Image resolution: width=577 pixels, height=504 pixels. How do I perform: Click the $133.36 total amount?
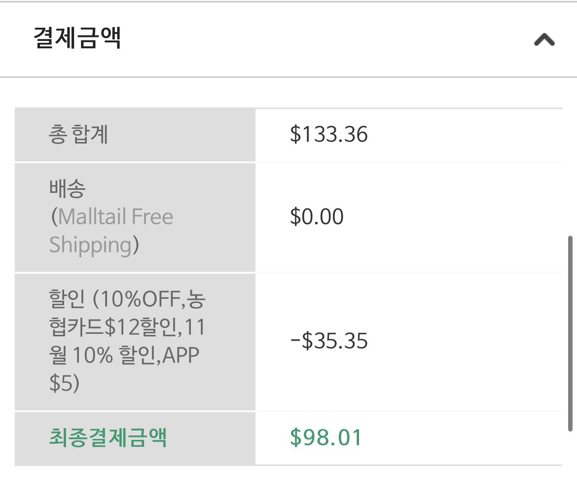328,134
